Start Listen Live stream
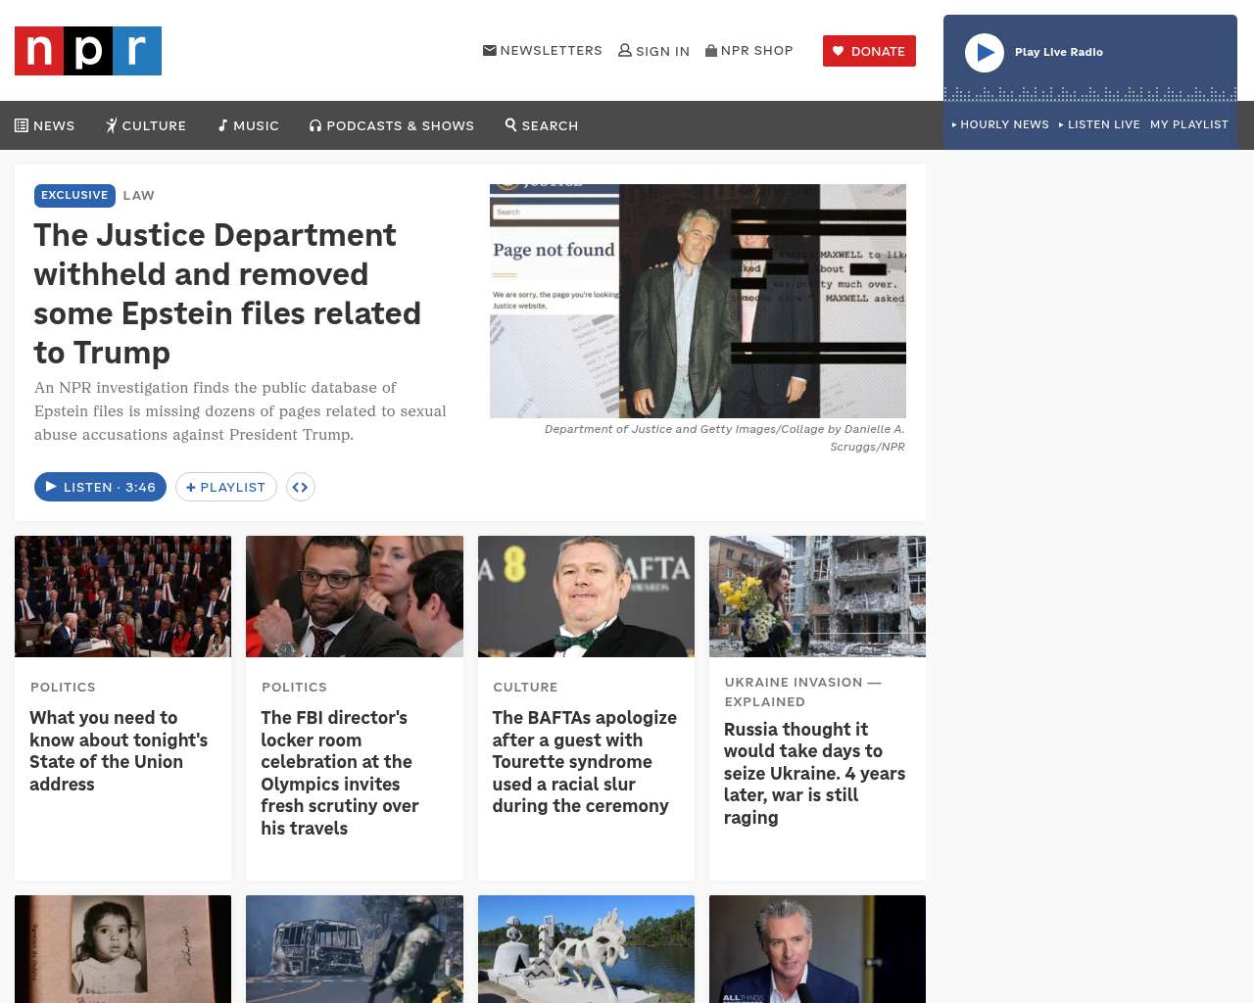The height and width of the screenshot is (1003, 1254). click(x=1099, y=124)
